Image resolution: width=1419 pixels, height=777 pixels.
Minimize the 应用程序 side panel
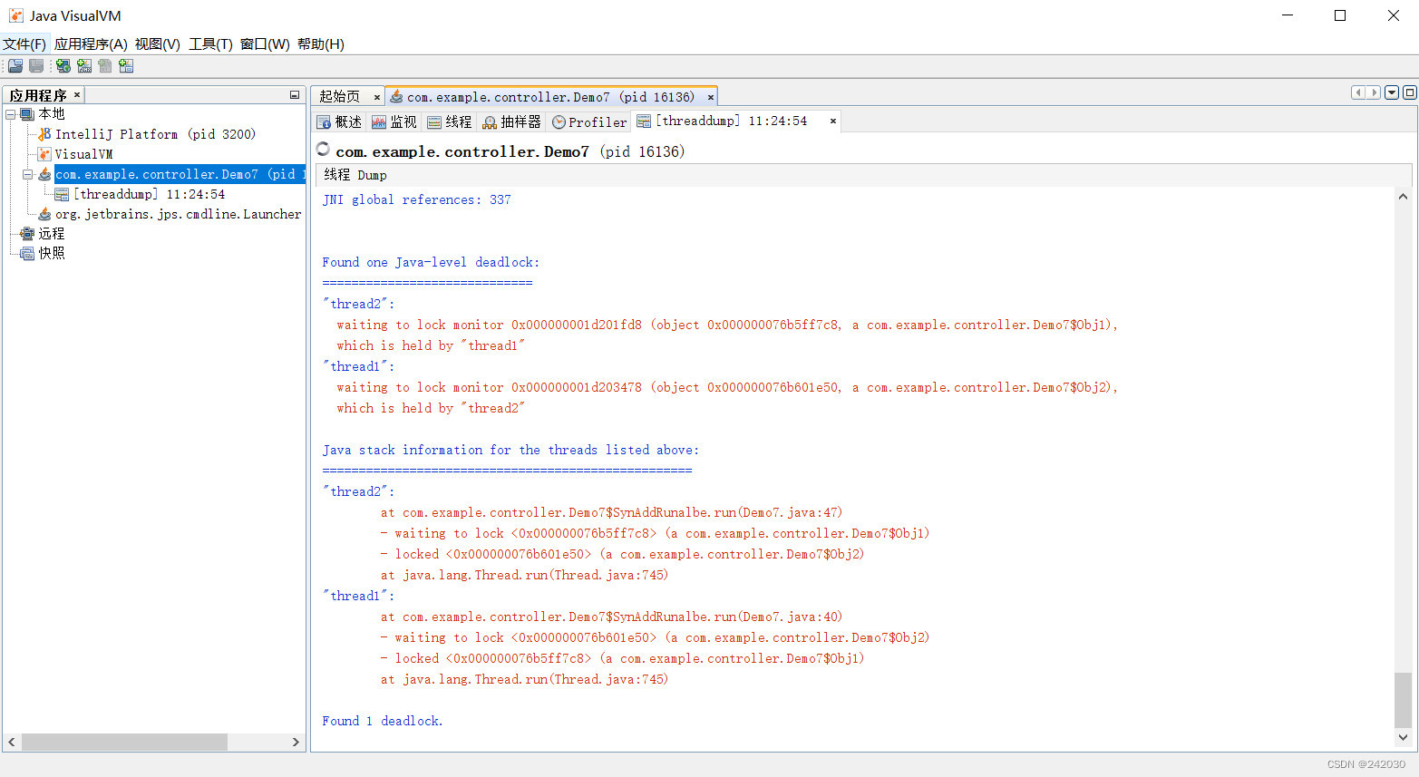pyautogui.click(x=295, y=95)
